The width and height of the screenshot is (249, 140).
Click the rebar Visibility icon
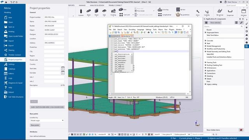click(x=207, y=12)
